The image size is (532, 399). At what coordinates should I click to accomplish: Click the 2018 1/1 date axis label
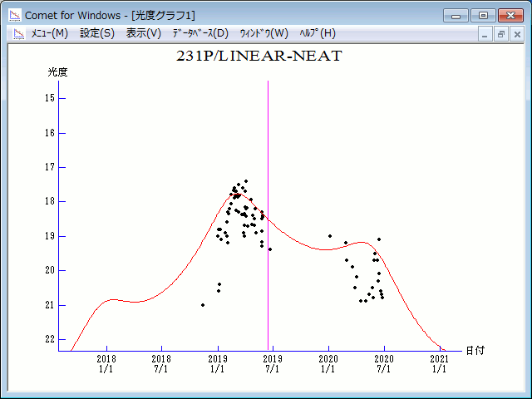106,364
